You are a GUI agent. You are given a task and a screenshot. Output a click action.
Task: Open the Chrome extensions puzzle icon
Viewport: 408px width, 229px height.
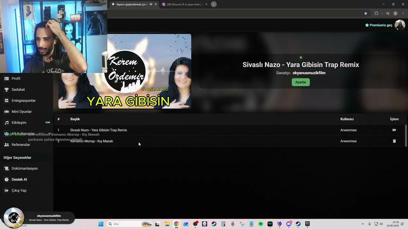pyautogui.click(x=376, y=13)
